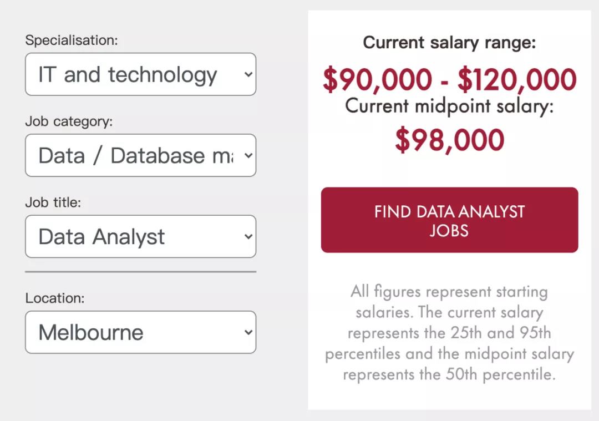Click the "Location:" field label
Image resolution: width=599 pixels, height=421 pixels.
click(55, 298)
